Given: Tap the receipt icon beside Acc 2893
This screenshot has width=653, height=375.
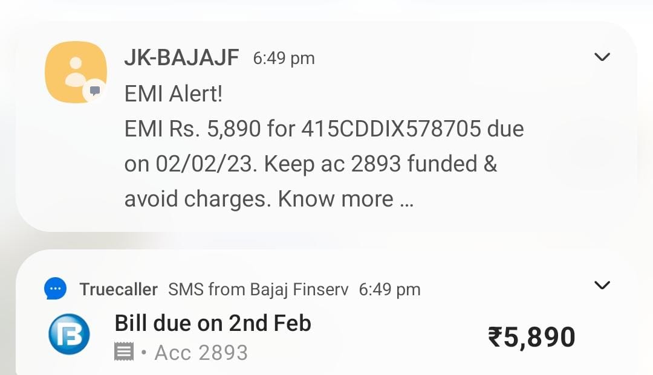Looking at the screenshot, I should 124,351.
